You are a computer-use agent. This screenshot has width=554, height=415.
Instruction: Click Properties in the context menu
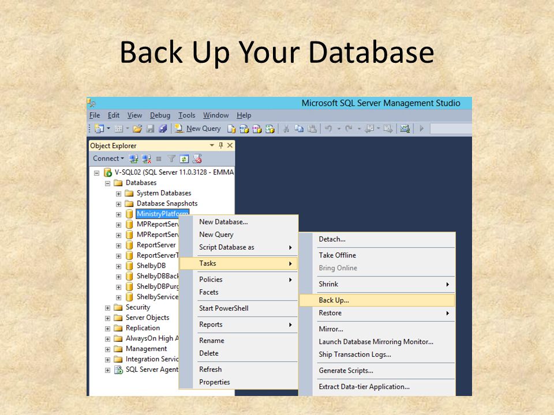[238, 382]
